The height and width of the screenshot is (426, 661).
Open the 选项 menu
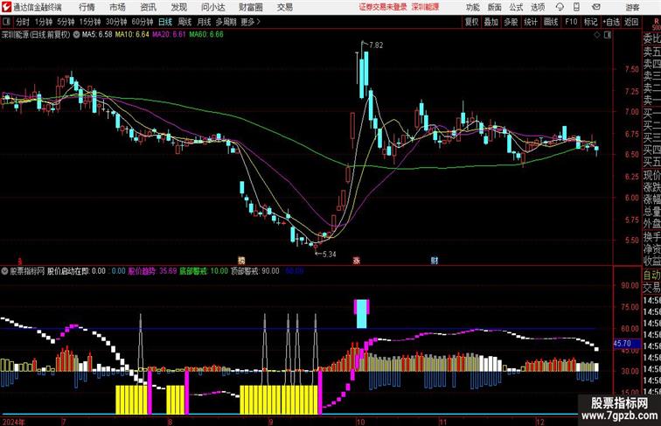[x=538, y=7]
